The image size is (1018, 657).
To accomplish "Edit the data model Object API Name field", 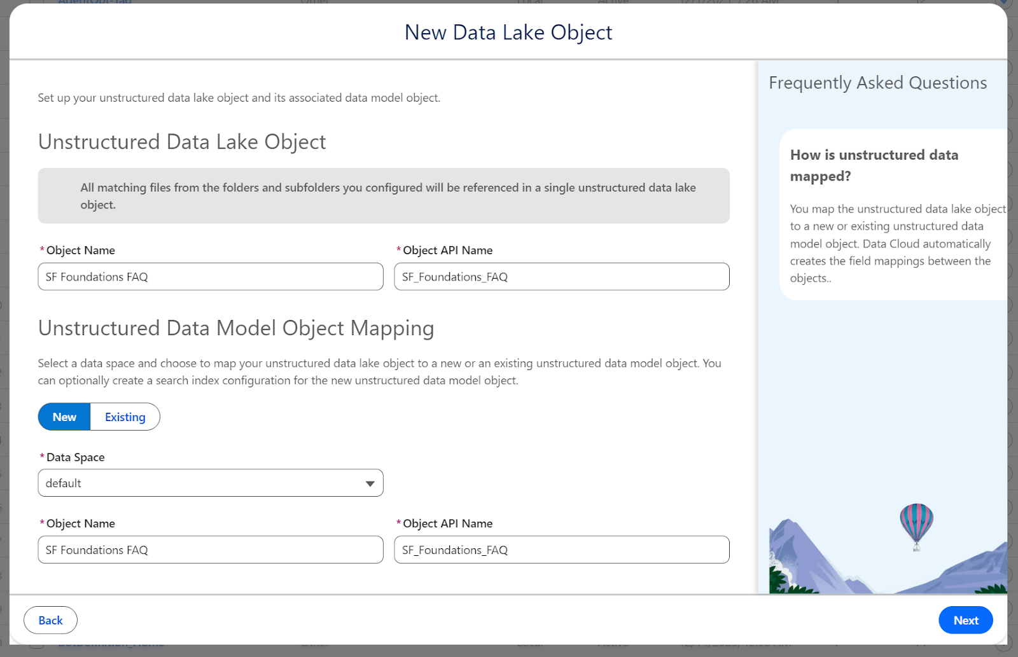I will (x=561, y=550).
